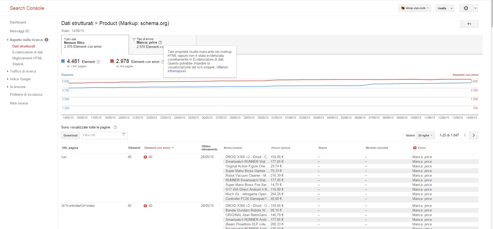Open Altre risorse in the sidebar

tap(19, 103)
